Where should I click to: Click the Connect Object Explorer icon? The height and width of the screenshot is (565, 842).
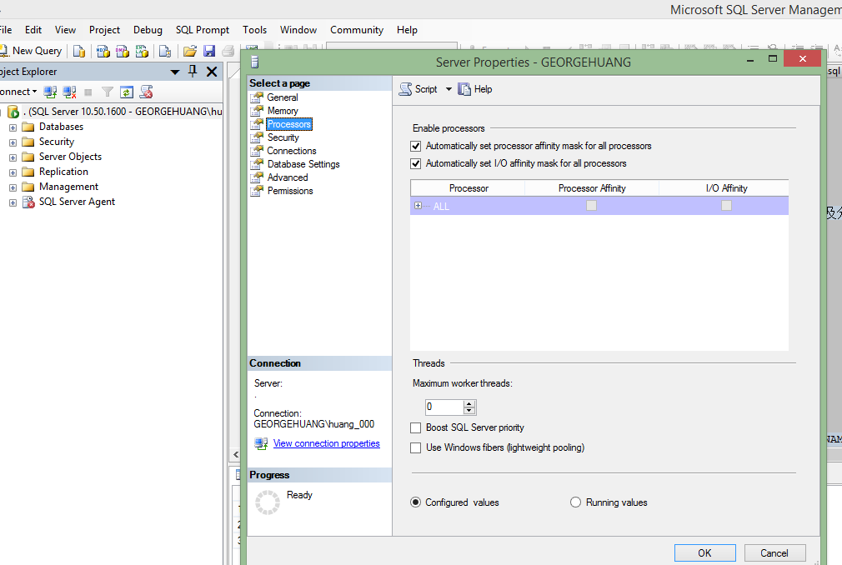point(50,92)
